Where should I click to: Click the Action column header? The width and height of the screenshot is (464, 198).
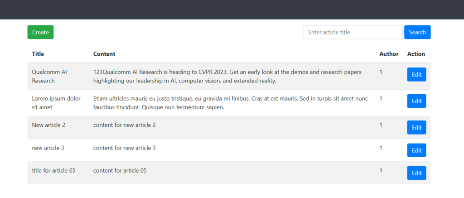(416, 54)
